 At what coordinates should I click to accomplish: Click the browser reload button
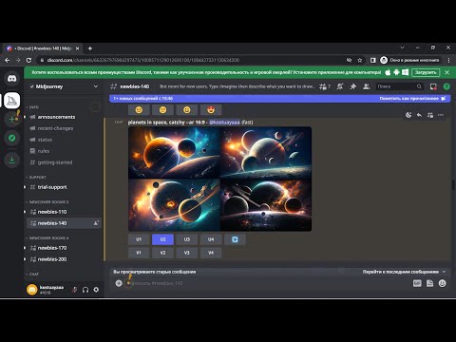pyautogui.click(x=28, y=60)
